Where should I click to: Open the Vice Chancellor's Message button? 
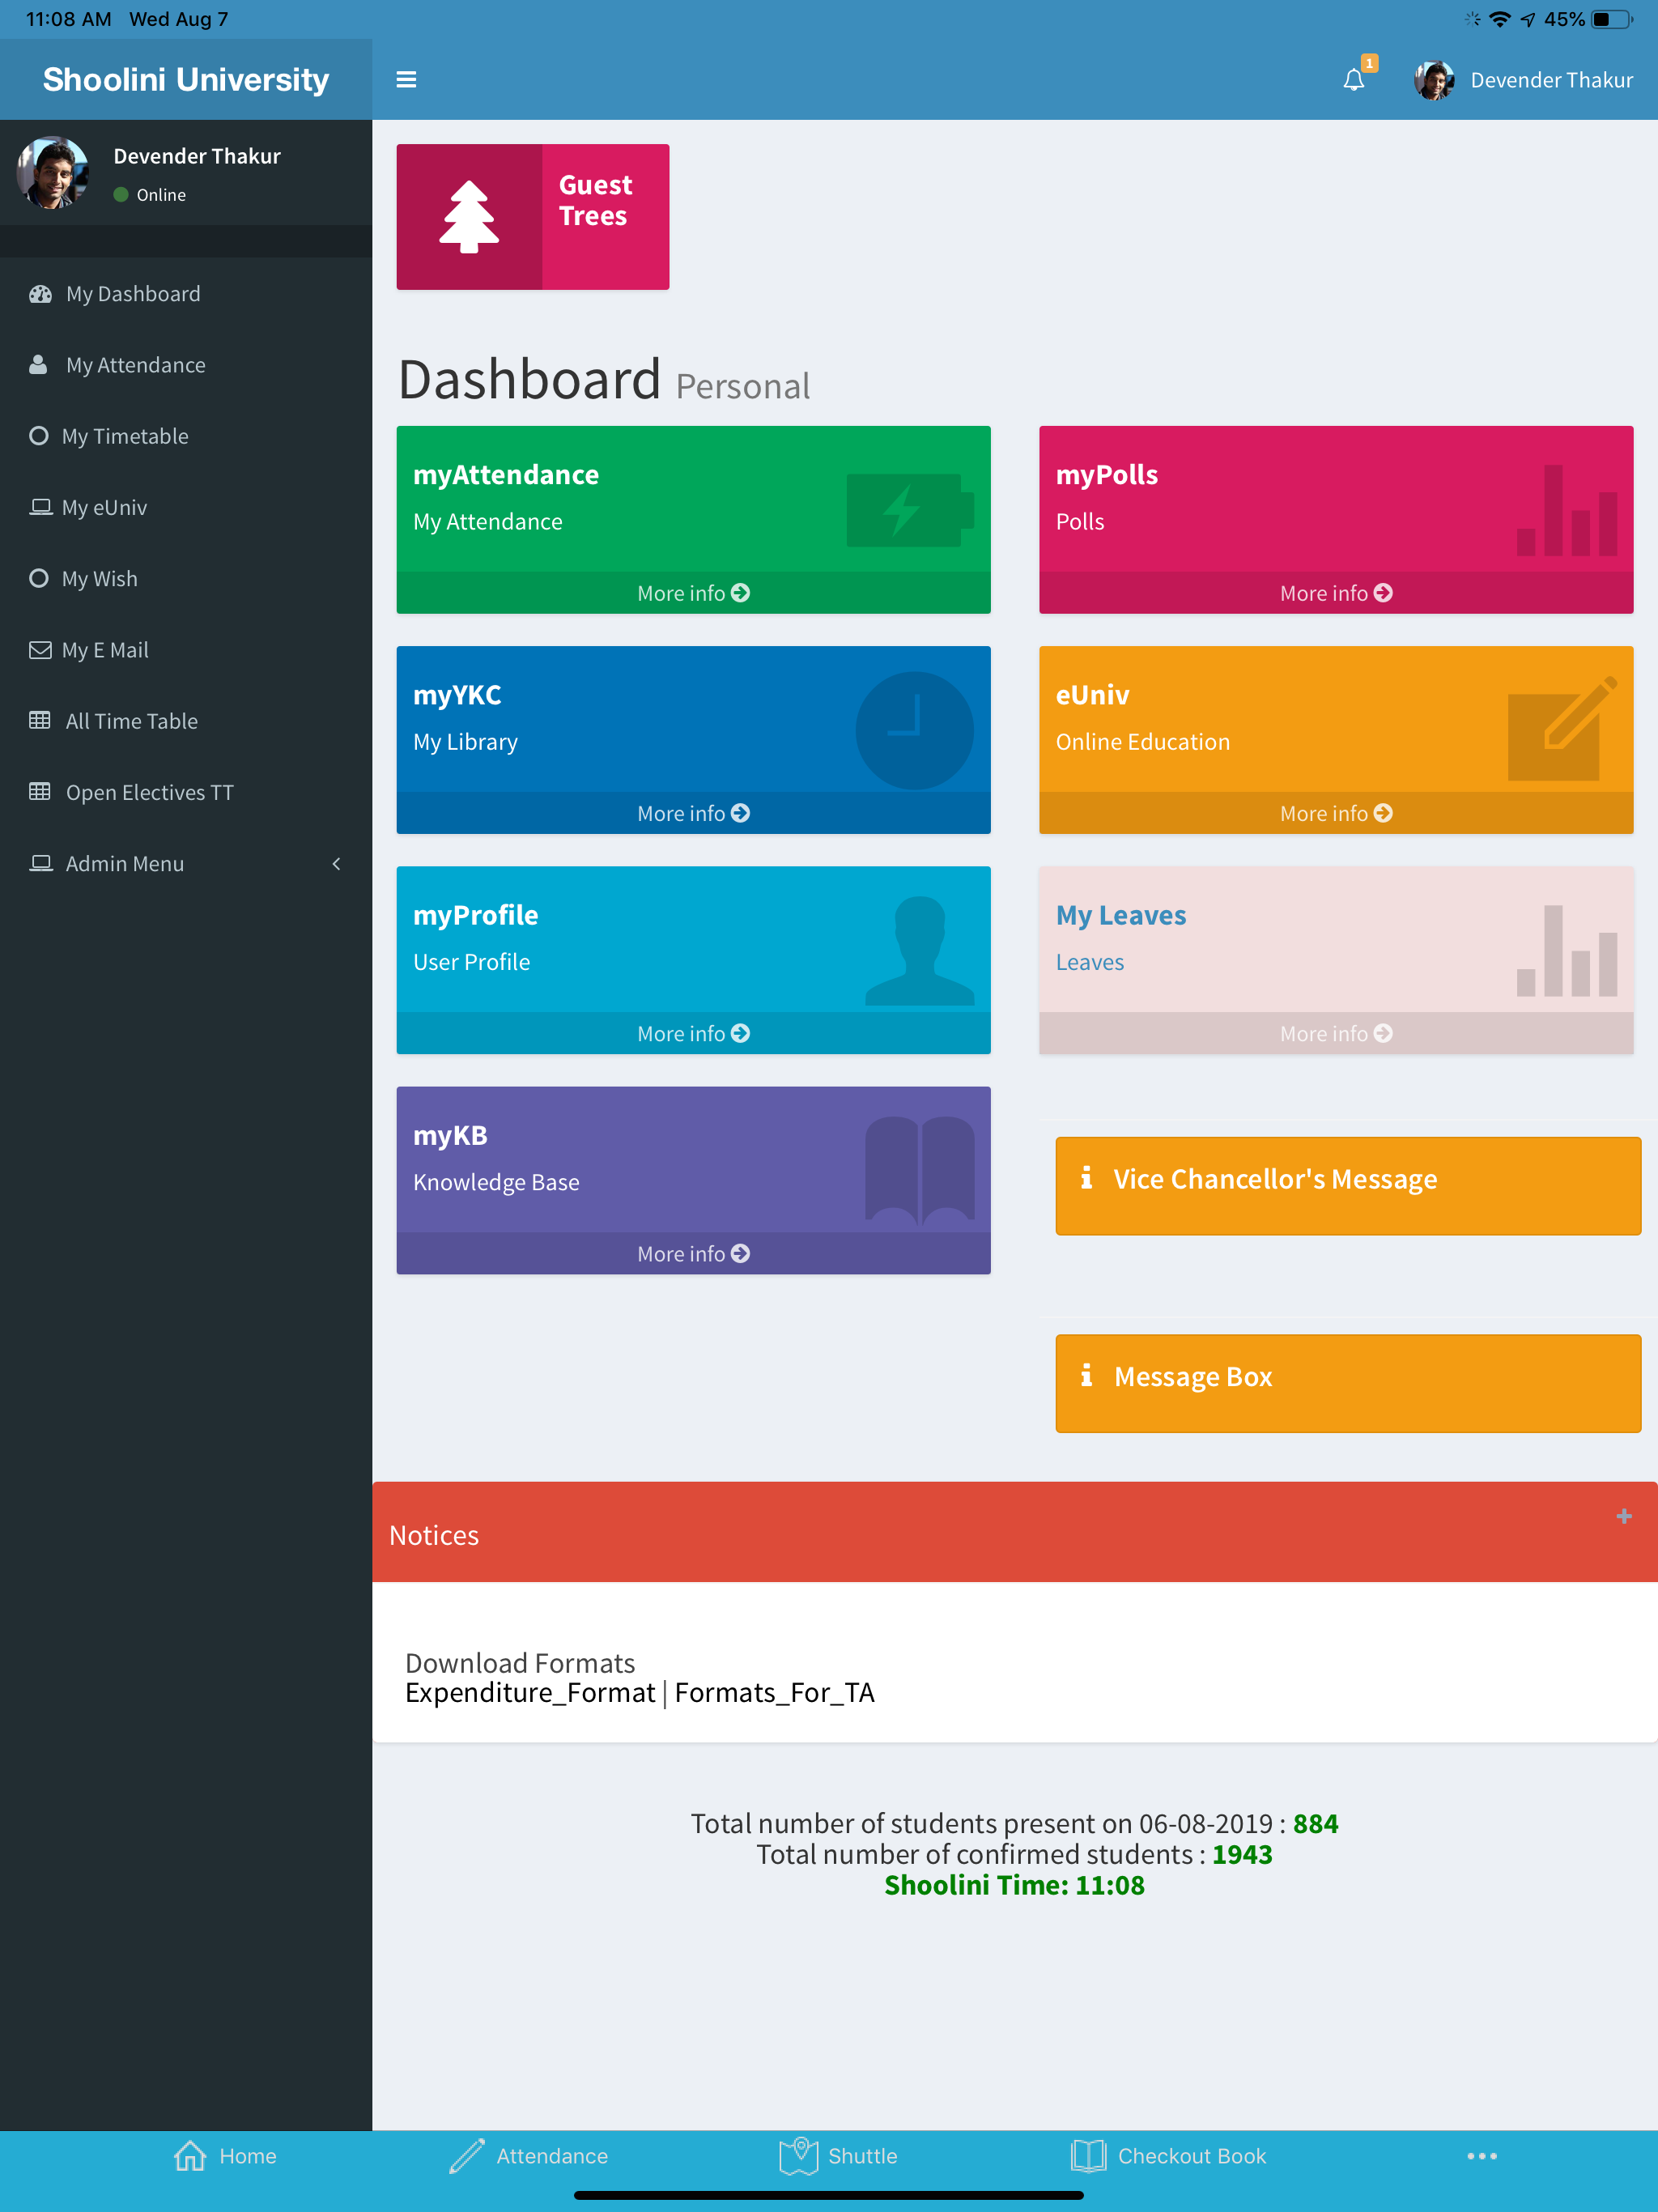point(1348,1185)
